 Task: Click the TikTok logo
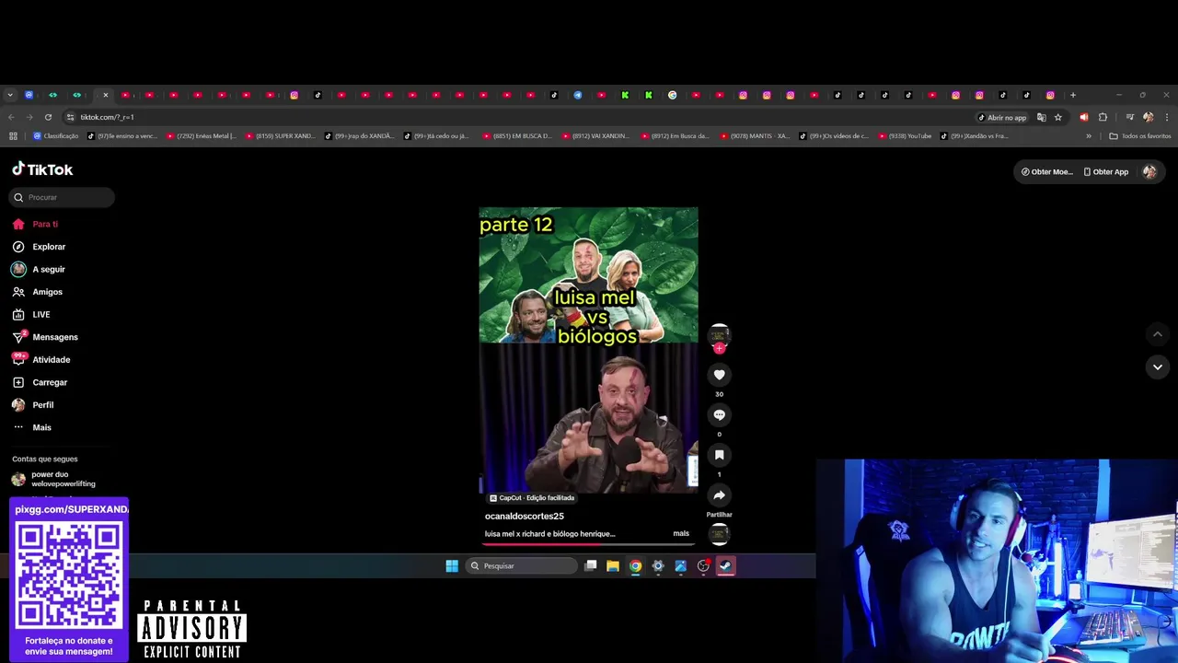tap(42, 169)
